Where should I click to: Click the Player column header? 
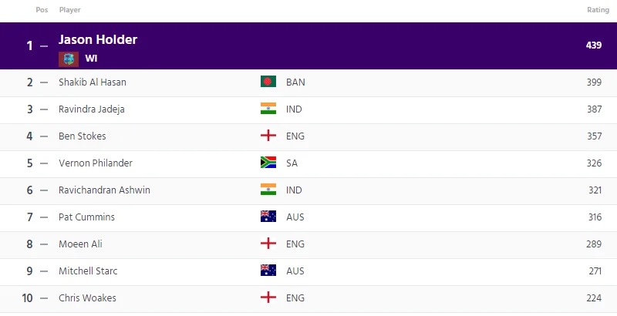point(70,10)
